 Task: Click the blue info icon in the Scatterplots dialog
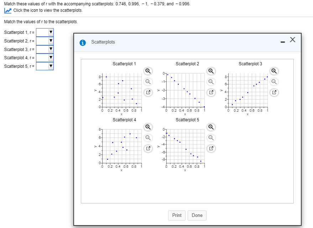(x=82, y=42)
